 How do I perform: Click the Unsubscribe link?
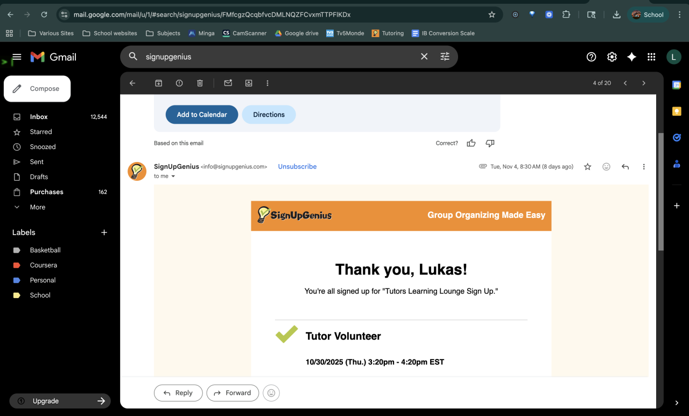(297, 167)
